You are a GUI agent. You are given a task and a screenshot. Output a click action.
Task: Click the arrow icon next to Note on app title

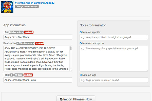[x=81, y=32]
